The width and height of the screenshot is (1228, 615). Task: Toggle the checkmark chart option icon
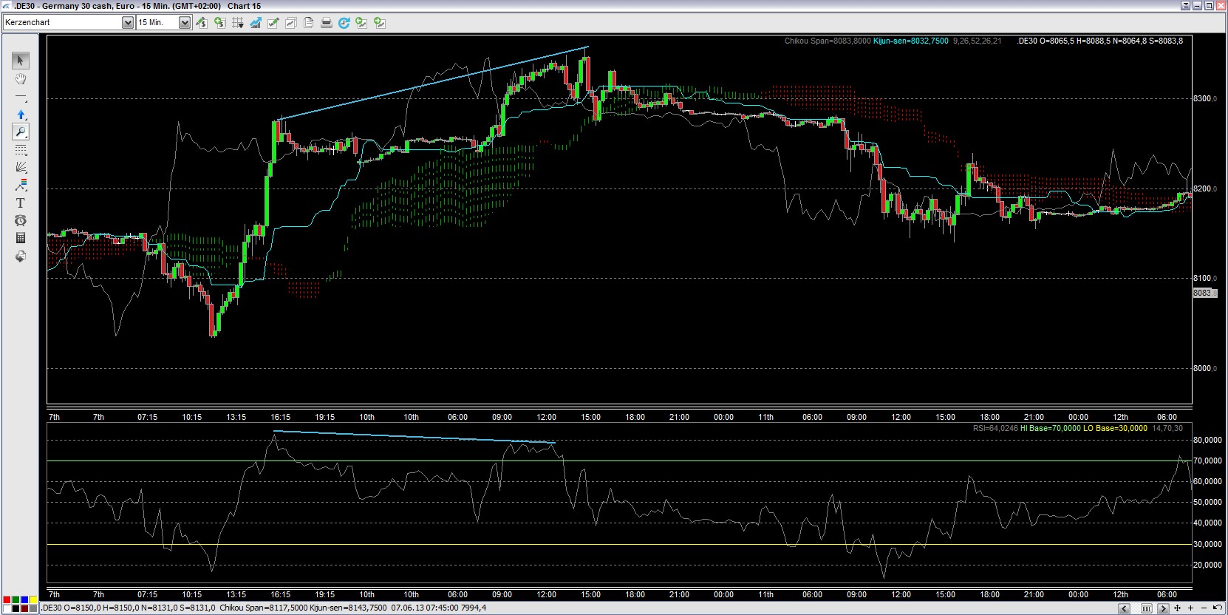coord(273,23)
